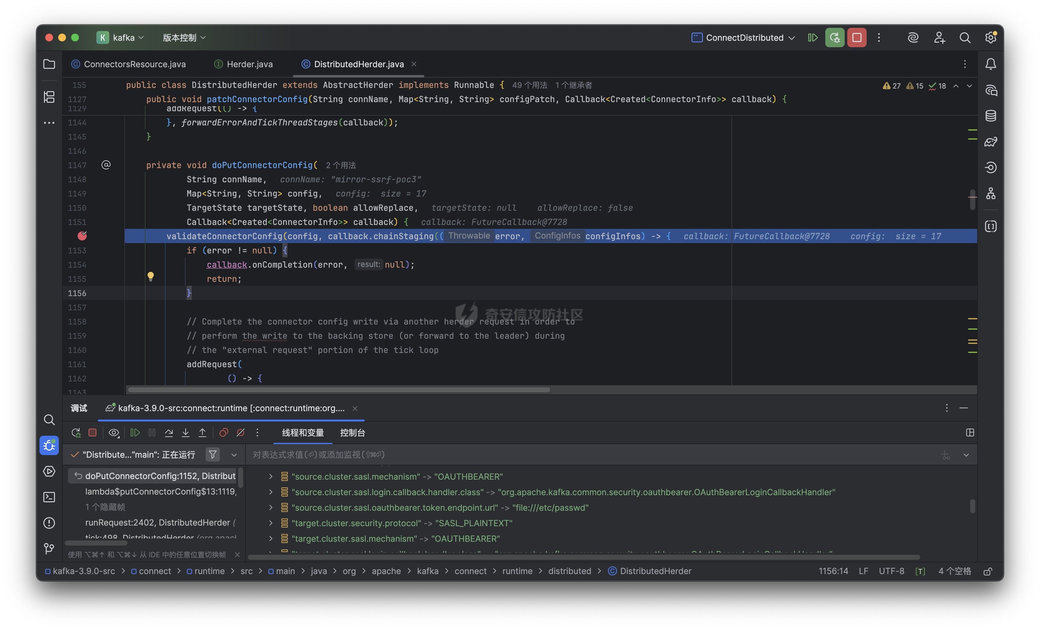Expand source.cluster.sasl.mechanism variable entry
This screenshot has height=629, width=1040.
pyautogui.click(x=271, y=476)
